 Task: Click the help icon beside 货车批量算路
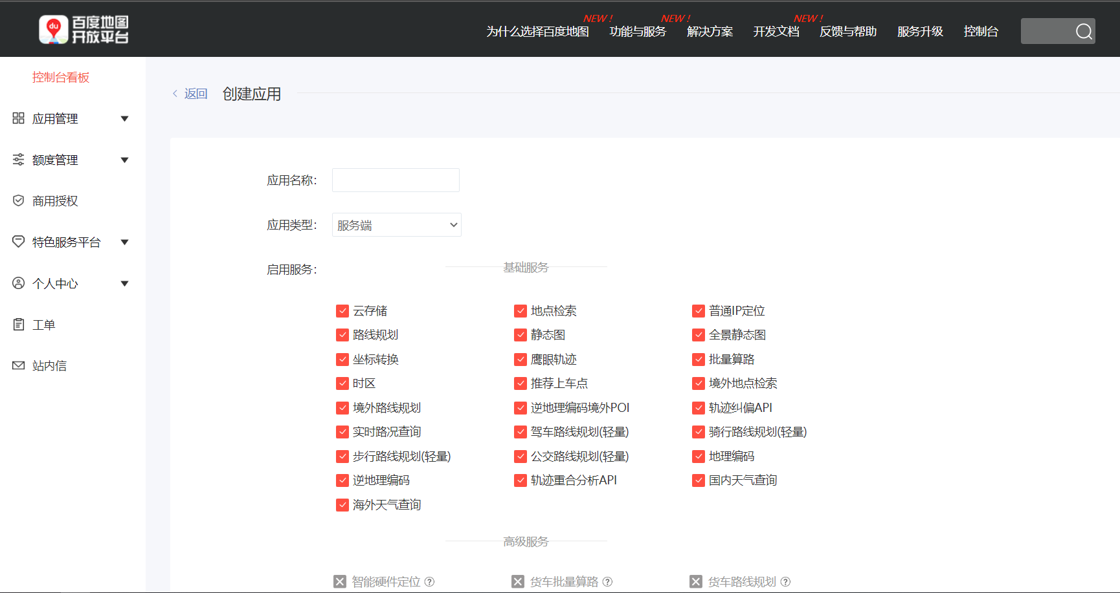pos(607,581)
